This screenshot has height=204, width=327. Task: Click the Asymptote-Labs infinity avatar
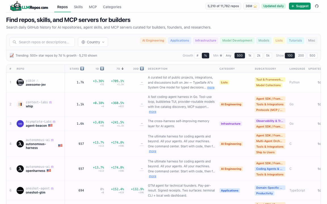[x=20, y=124]
